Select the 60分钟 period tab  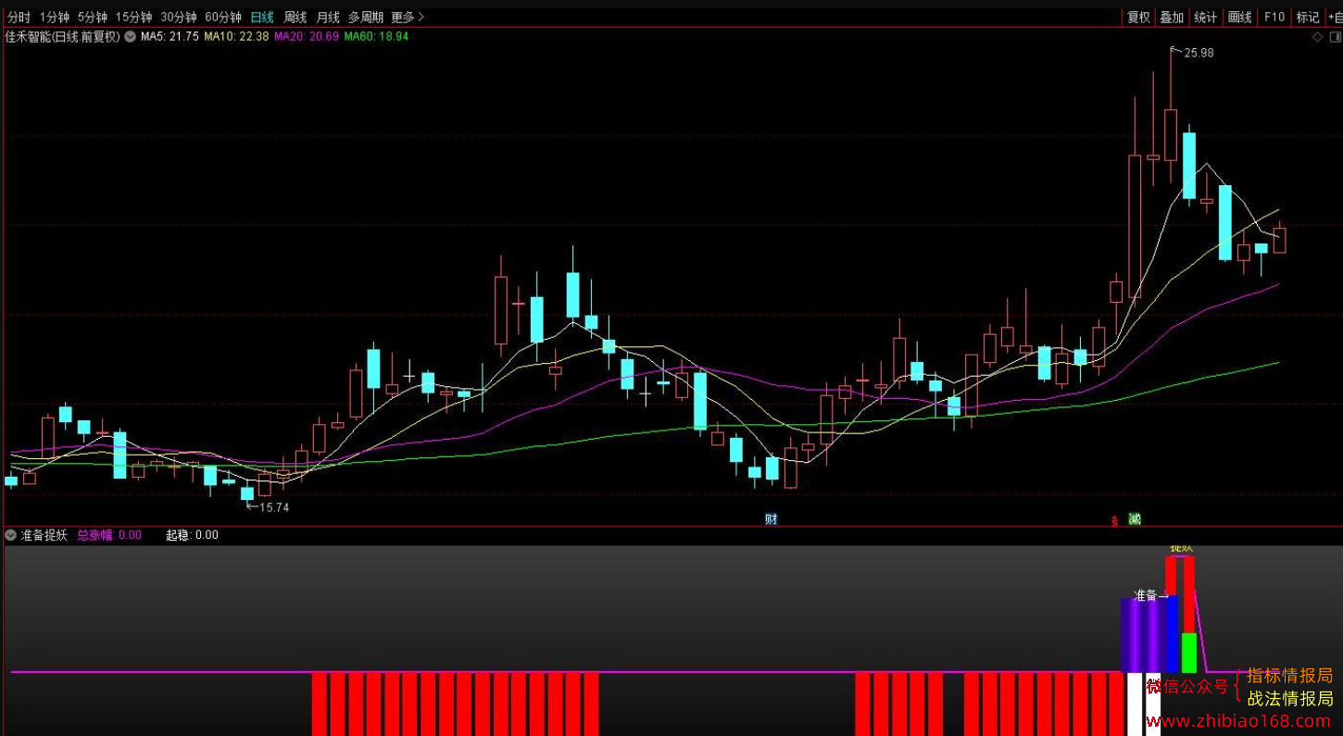(223, 18)
